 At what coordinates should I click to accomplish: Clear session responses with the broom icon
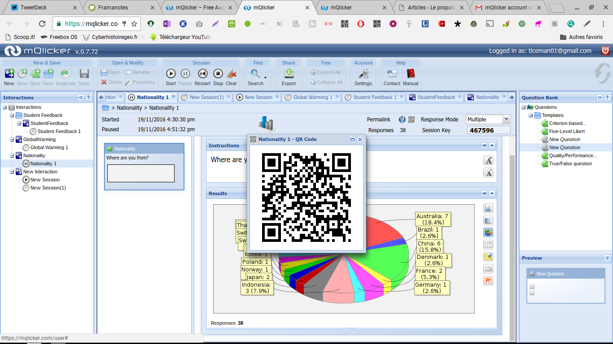coord(232,74)
